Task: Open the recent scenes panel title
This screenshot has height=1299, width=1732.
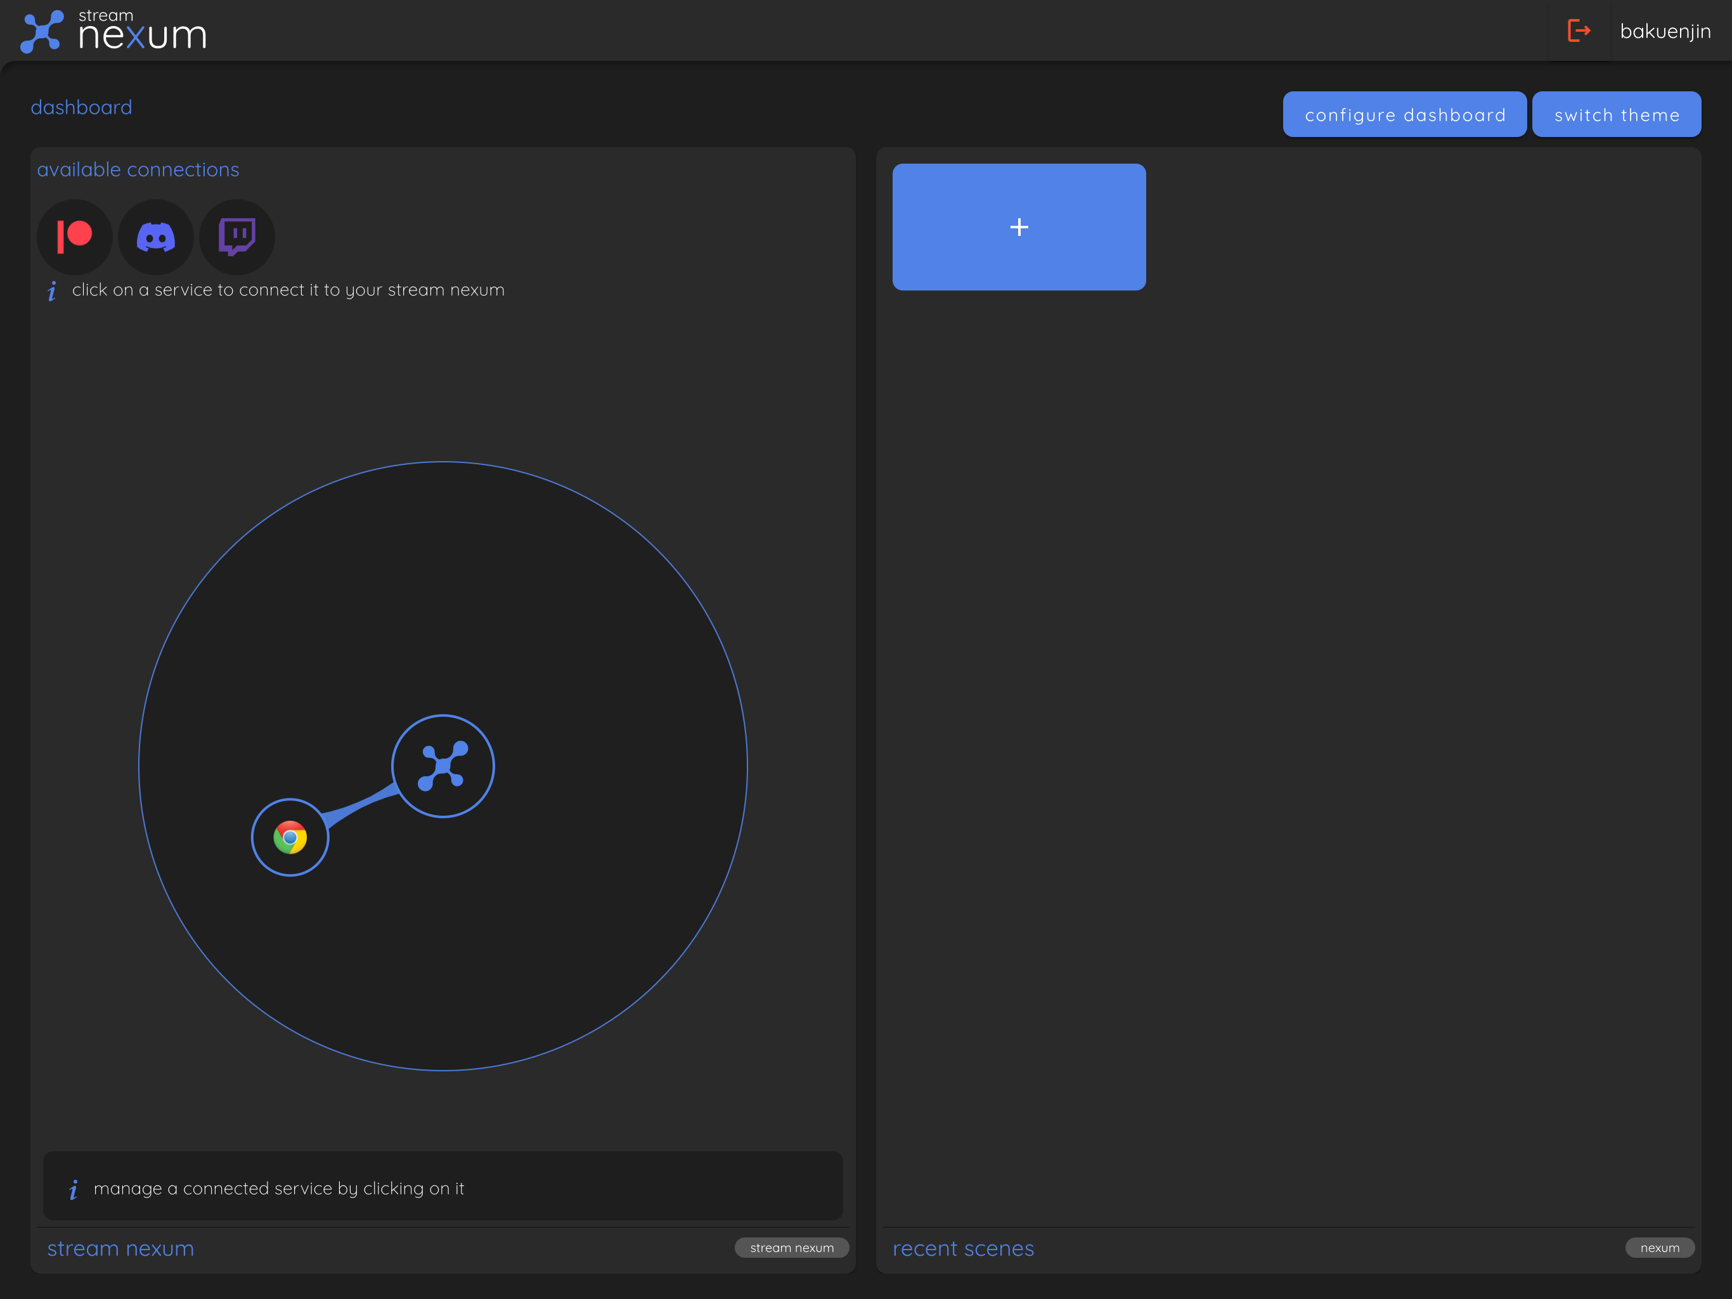Action: 963,1248
